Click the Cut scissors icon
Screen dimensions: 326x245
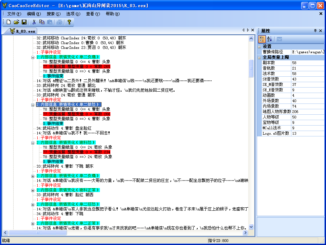click(34, 22)
